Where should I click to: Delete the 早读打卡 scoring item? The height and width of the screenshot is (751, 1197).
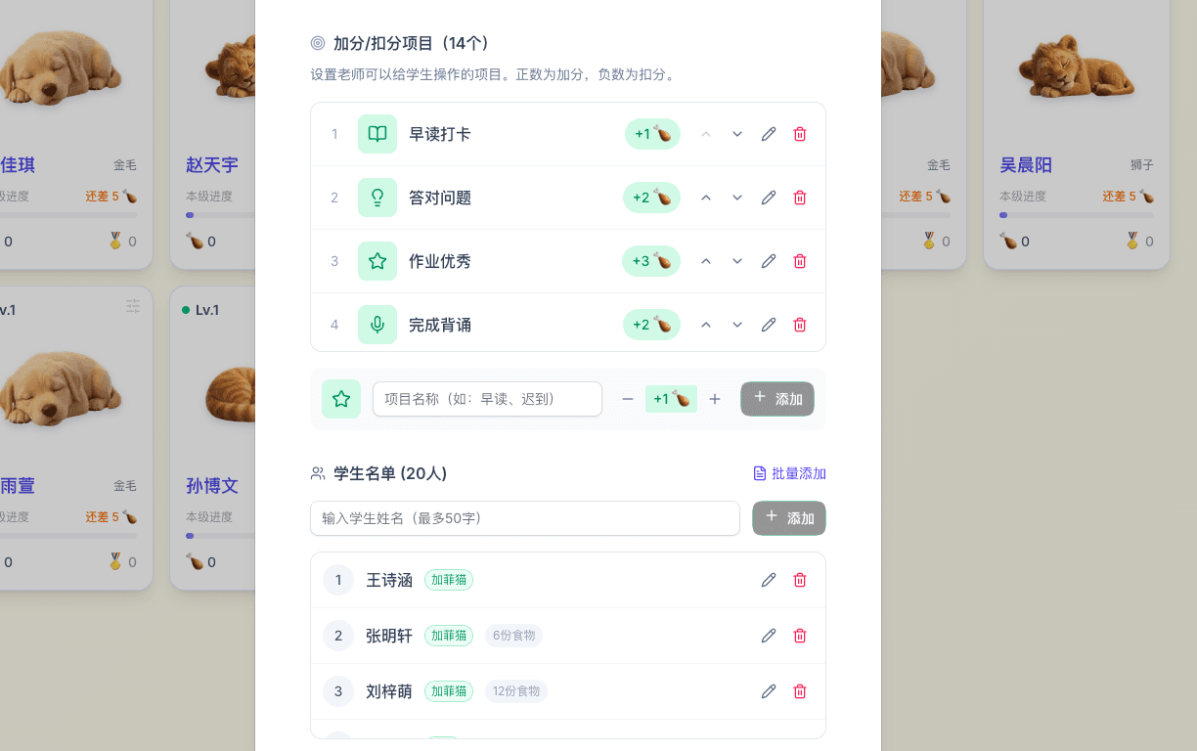[800, 134]
